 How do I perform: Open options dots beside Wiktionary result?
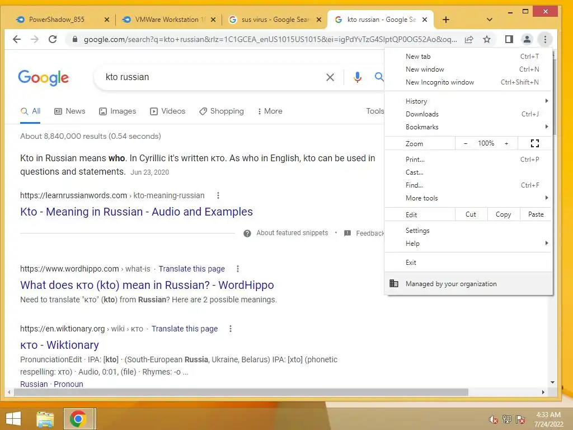231,329
